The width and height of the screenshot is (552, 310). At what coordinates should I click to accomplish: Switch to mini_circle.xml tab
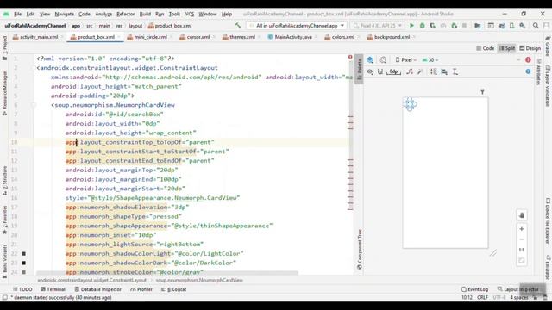[150, 37]
